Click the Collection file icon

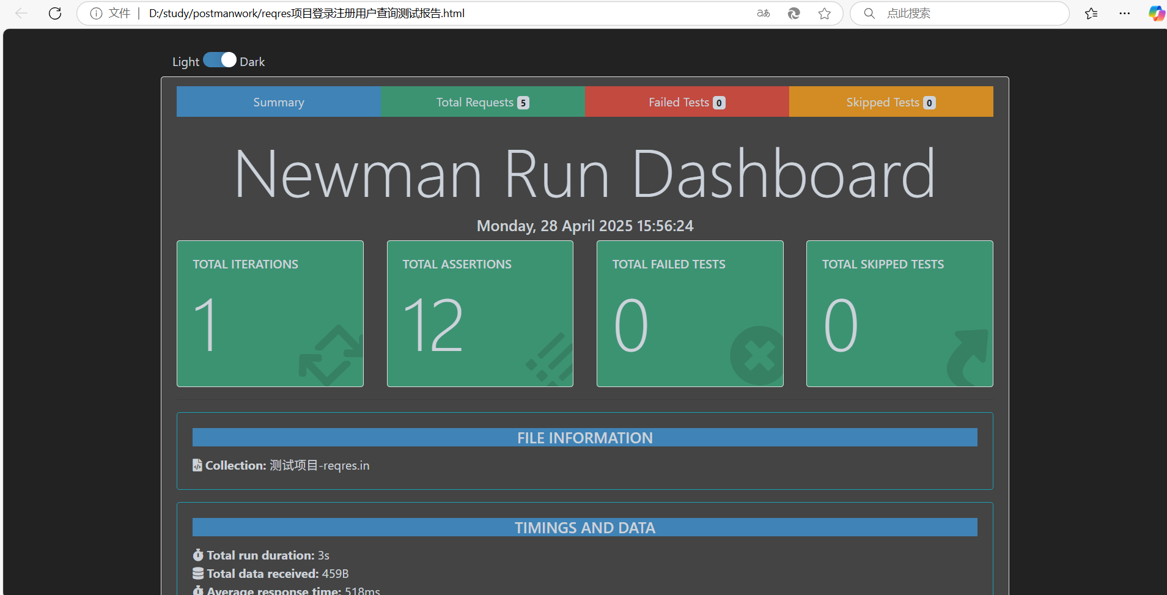pyautogui.click(x=197, y=465)
